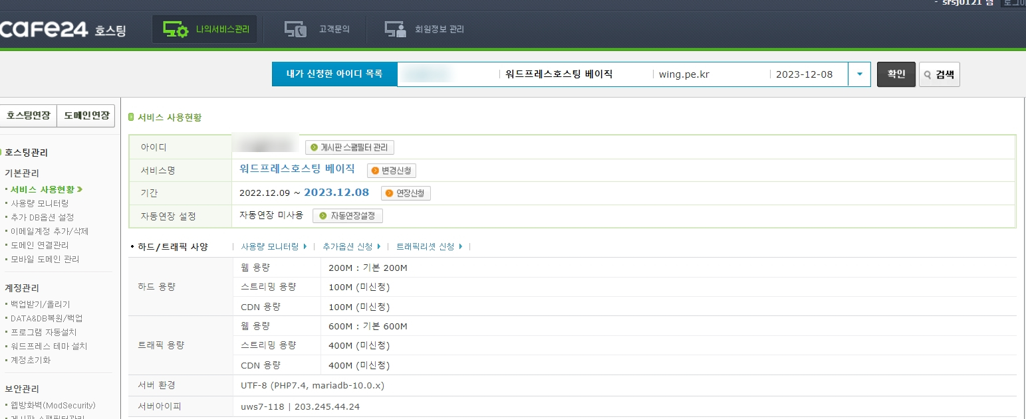Open 회원정보 관리 menu

(x=424, y=29)
